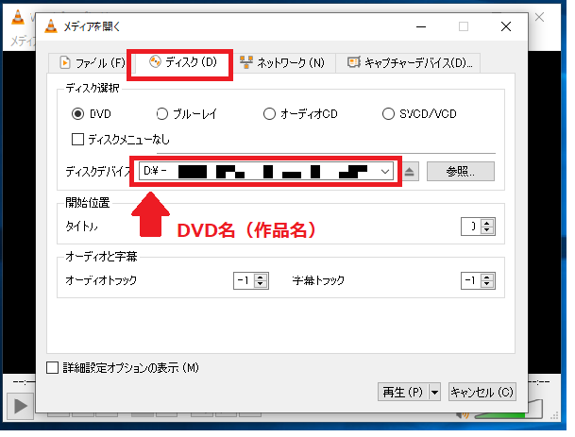This screenshot has width=575, height=437.
Task: Enable the ディスクメニューなし checkbox
Action: click(x=77, y=140)
